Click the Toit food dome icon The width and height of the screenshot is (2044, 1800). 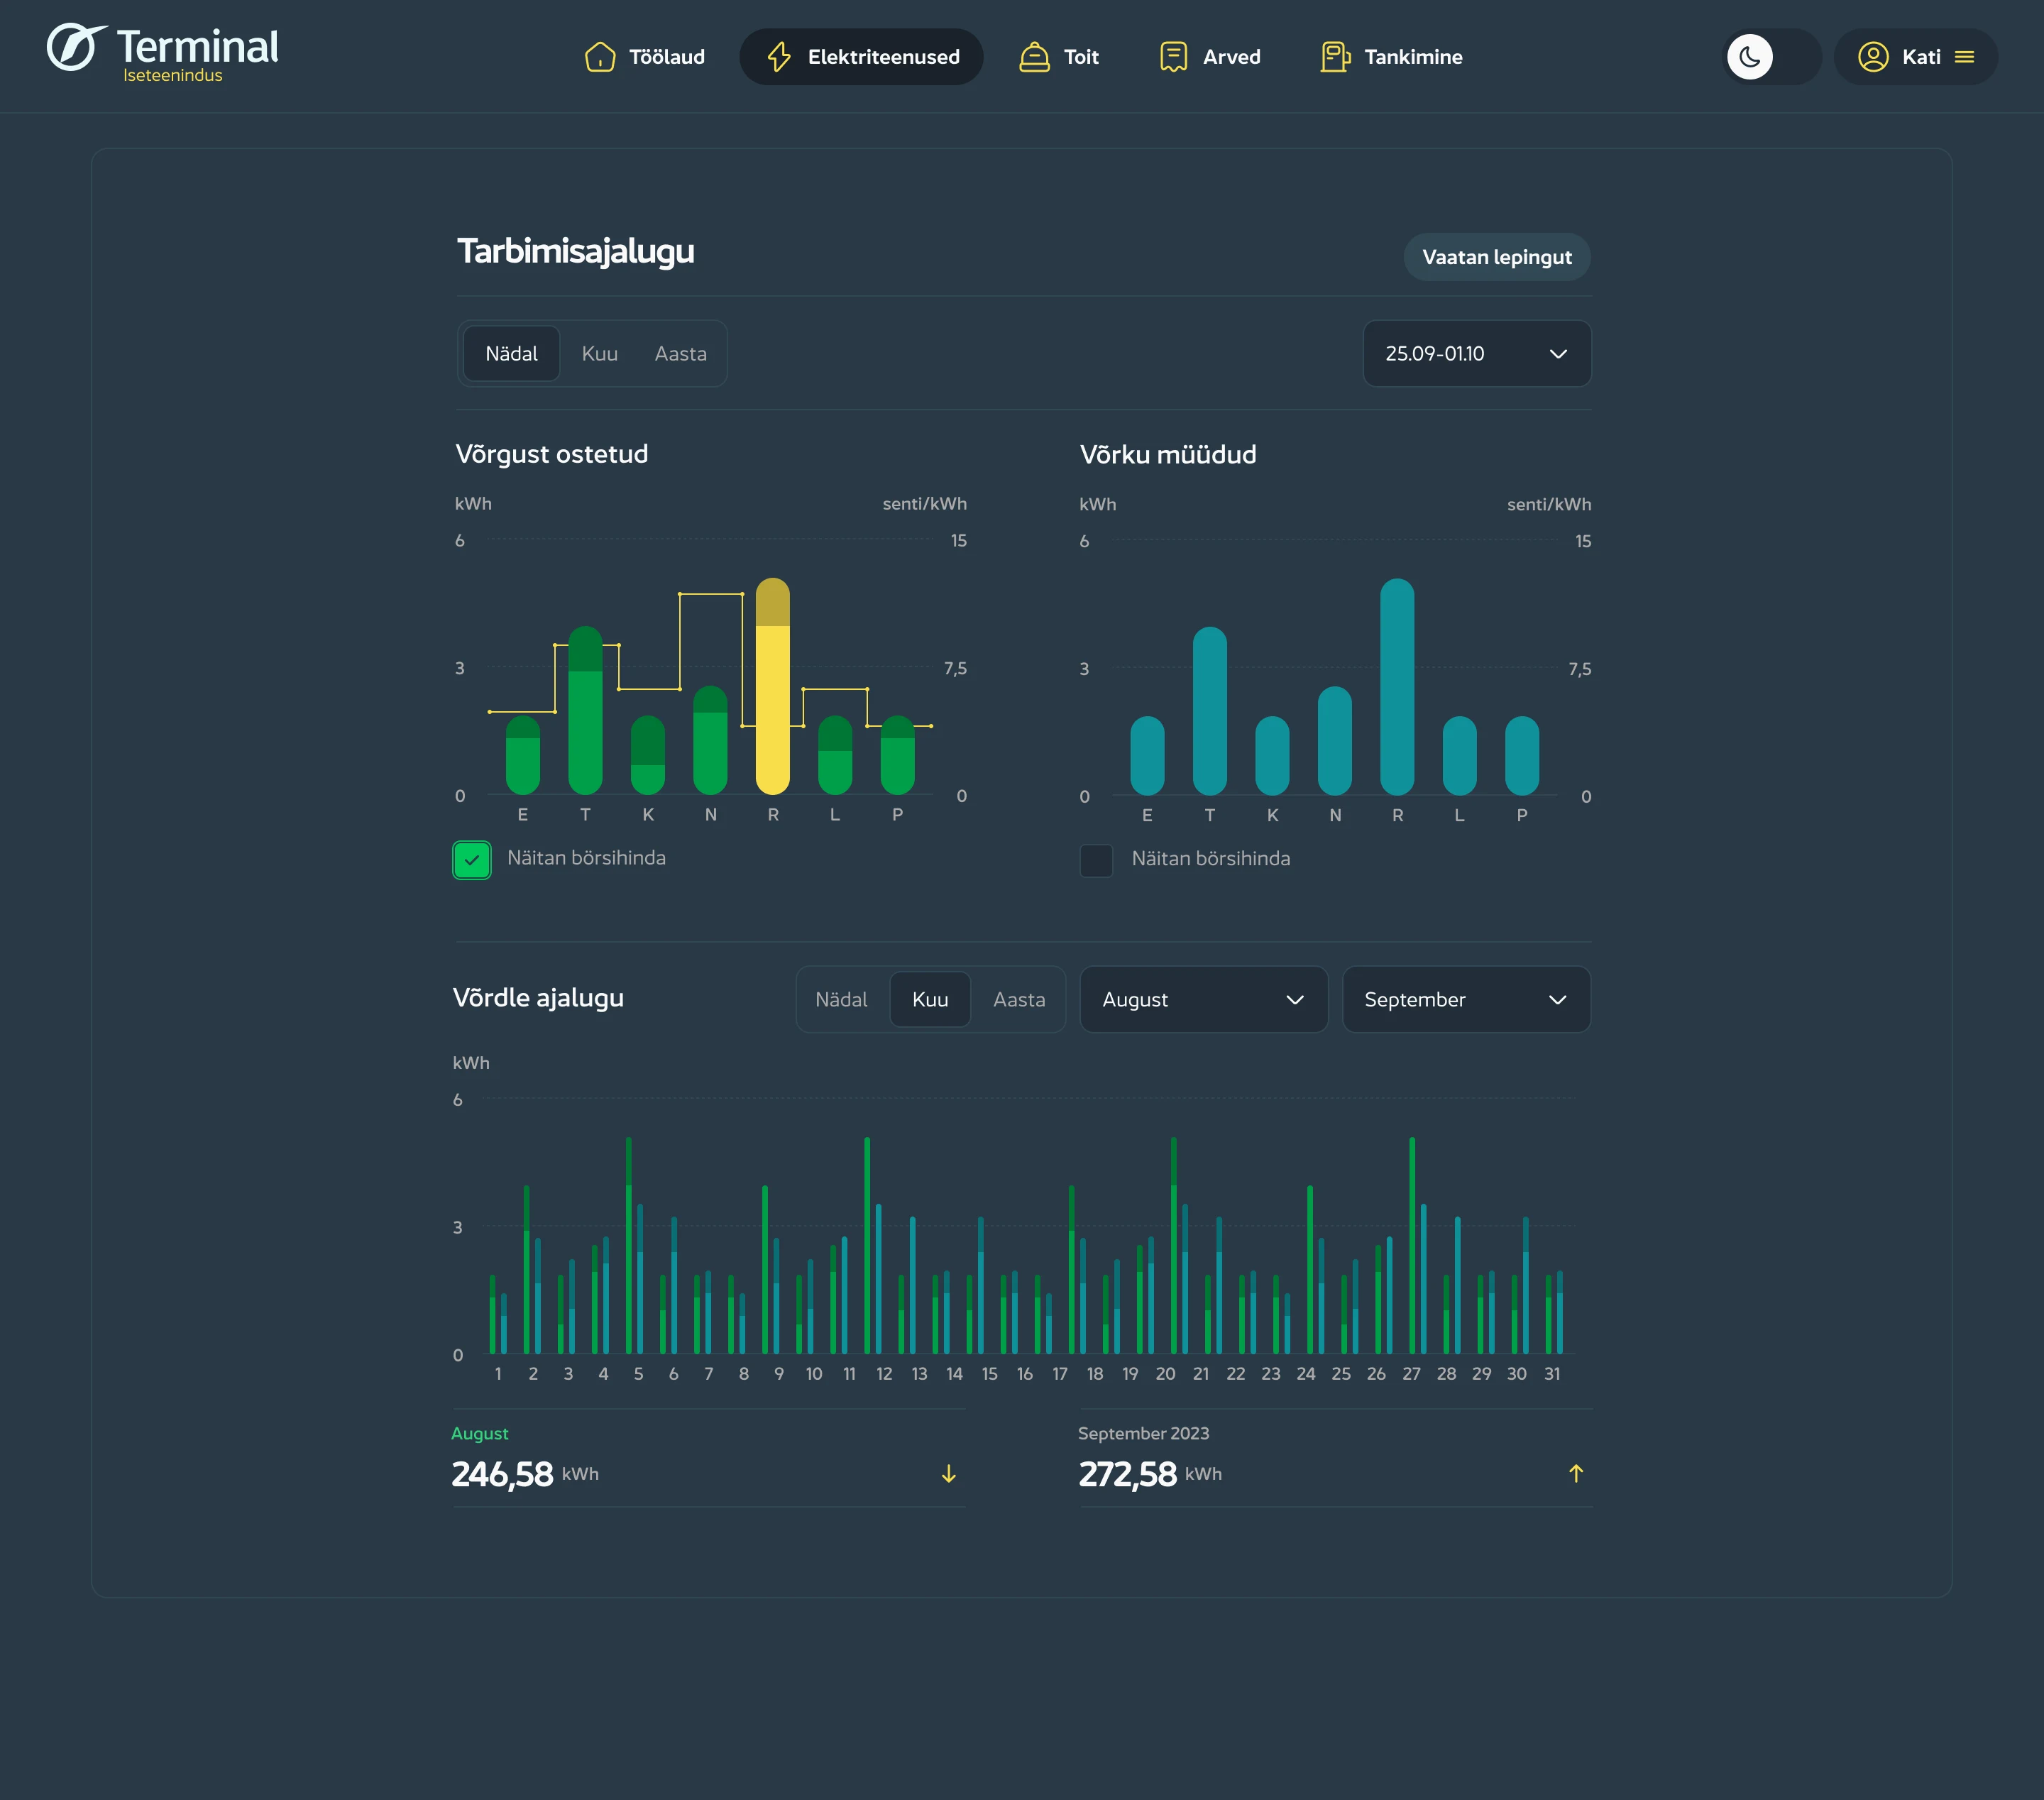tap(1034, 57)
